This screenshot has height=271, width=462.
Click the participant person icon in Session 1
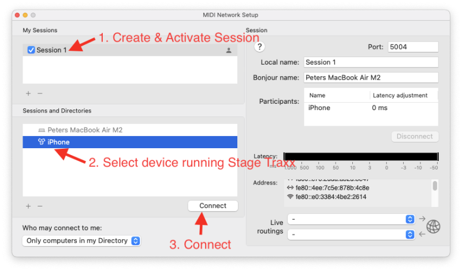click(x=229, y=50)
